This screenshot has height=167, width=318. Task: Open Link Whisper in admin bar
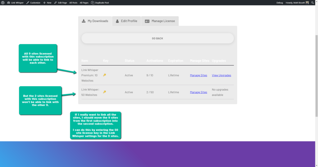coord(16,2)
